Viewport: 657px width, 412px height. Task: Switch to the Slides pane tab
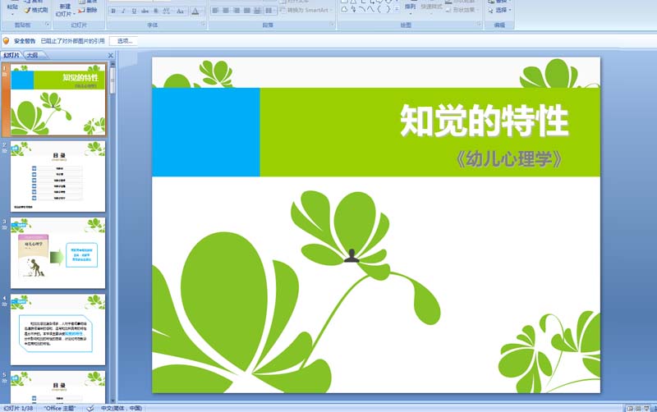pyautogui.click(x=11, y=55)
